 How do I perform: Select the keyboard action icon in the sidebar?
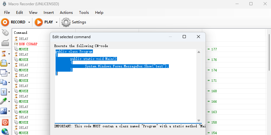tap(5, 43)
